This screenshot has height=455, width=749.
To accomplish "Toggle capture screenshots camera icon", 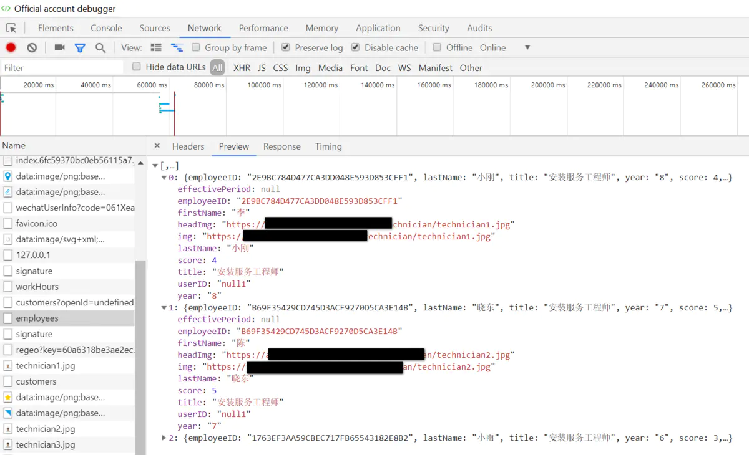I will [57, 47].
